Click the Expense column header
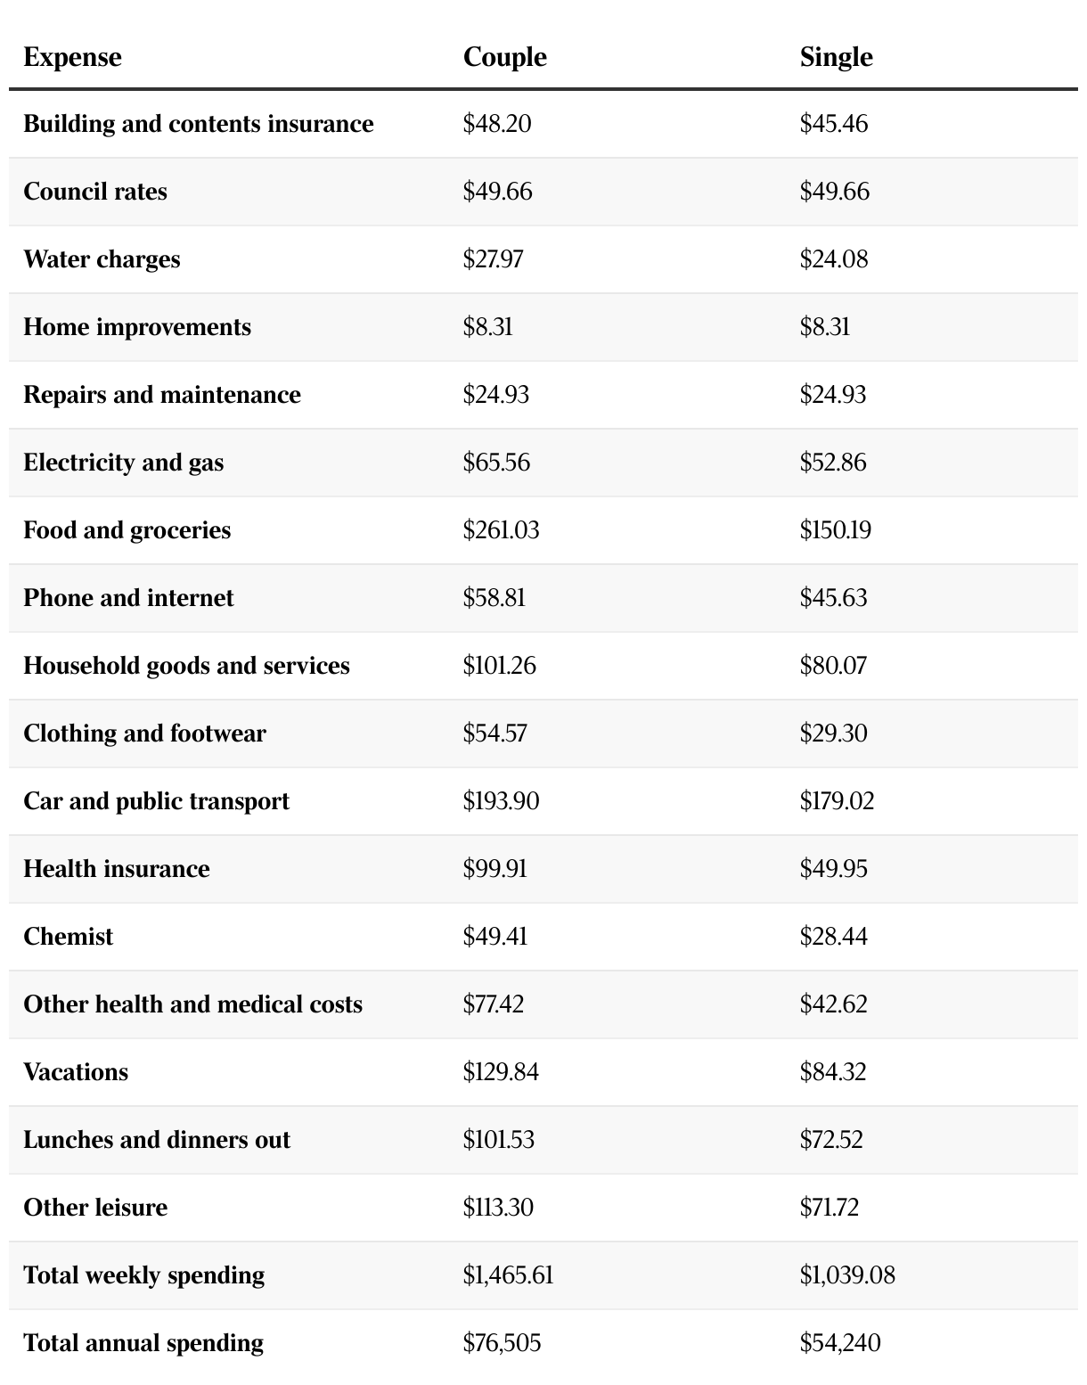1087x1385 pixels. tap(72, 57)
